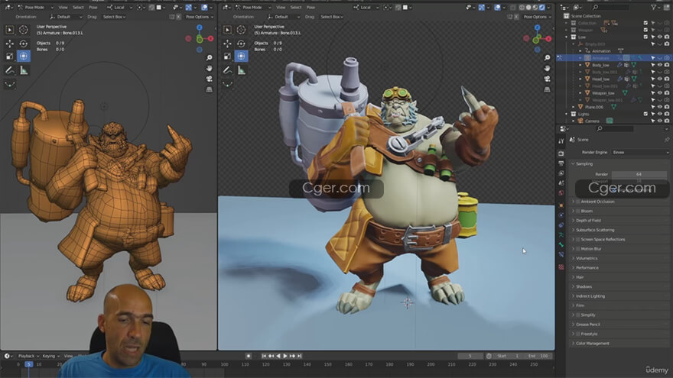This screenshot has height=378, width=673.
Task: Choose the Move tool in left viewport
Action: [x=9, y=44]
